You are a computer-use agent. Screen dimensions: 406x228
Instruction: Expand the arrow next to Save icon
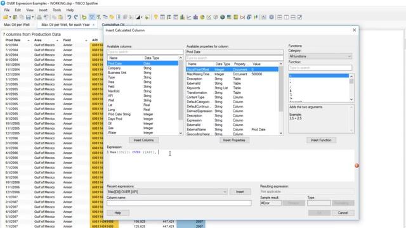click(32, 17)
